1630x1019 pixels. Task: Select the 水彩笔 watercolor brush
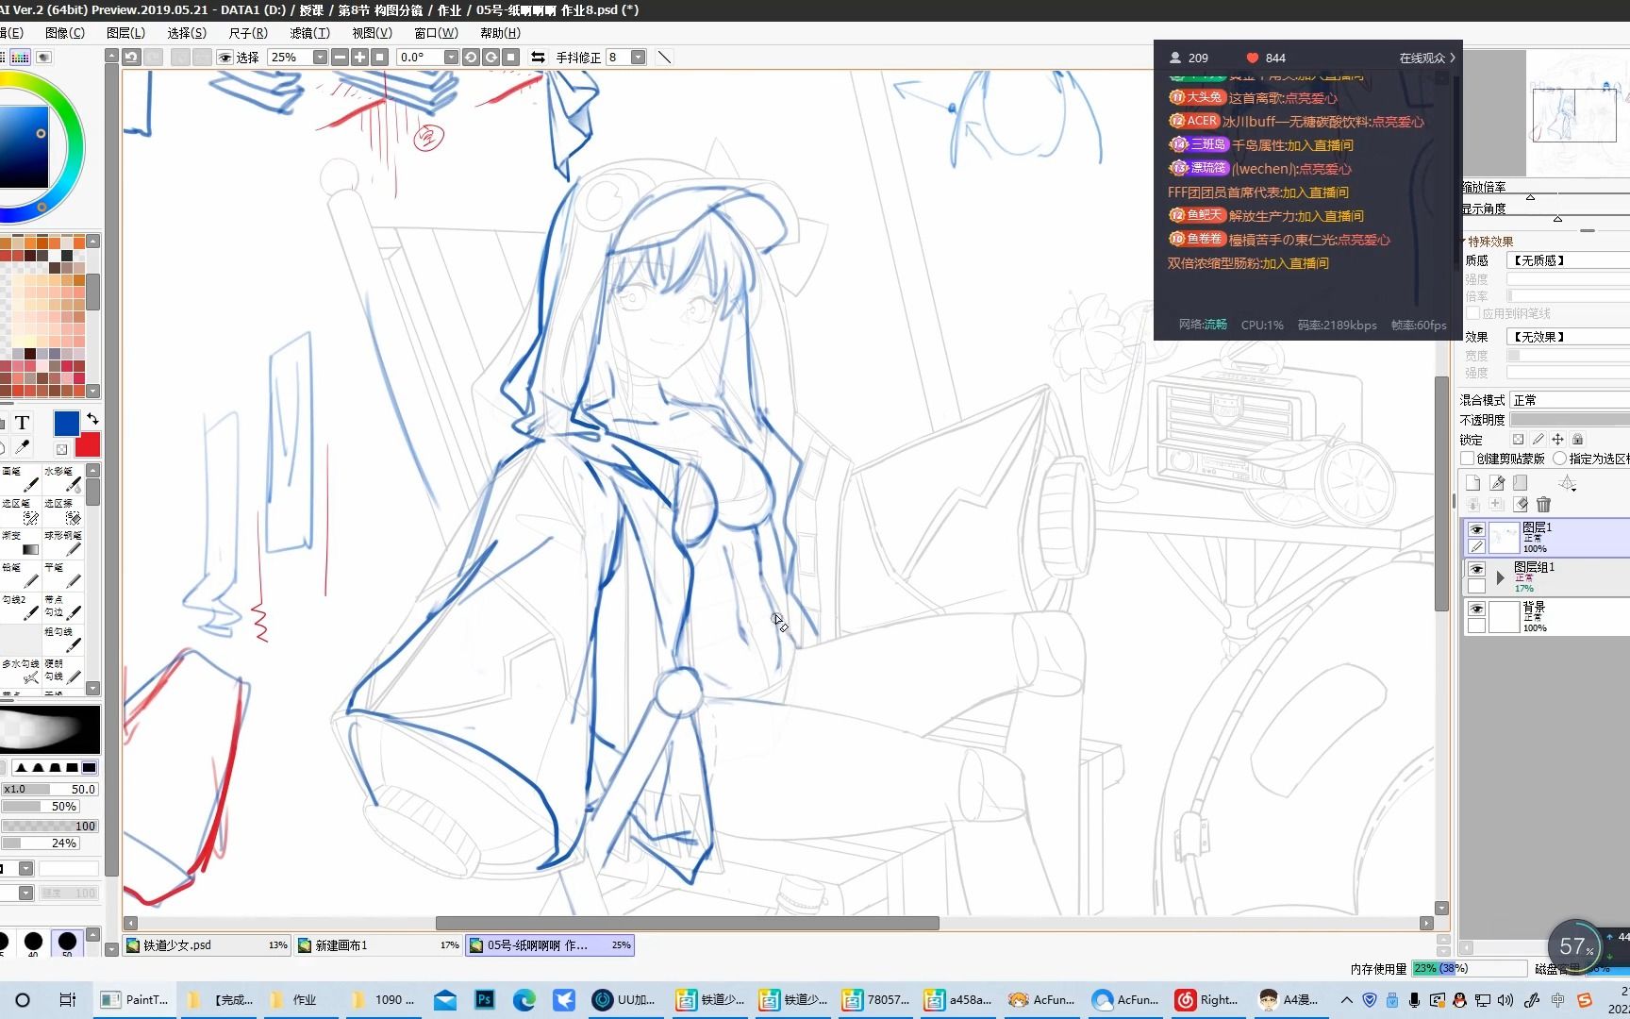pyautogui.click(x=63, y=478)
